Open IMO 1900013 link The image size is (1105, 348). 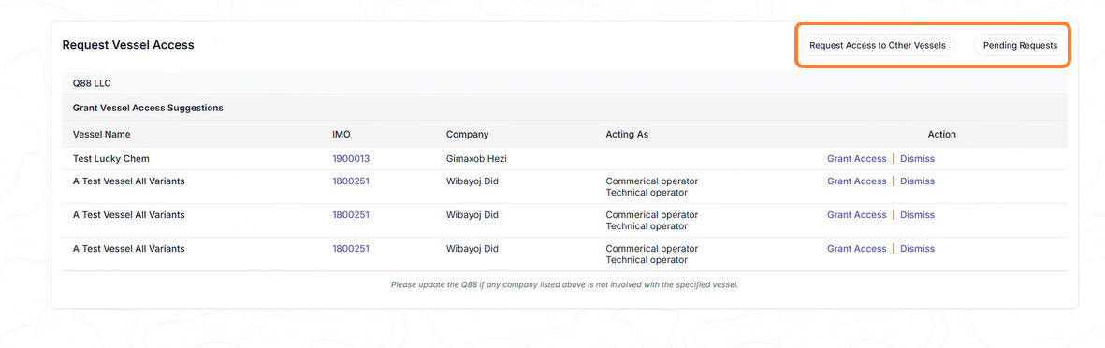[x=351, y=158]
